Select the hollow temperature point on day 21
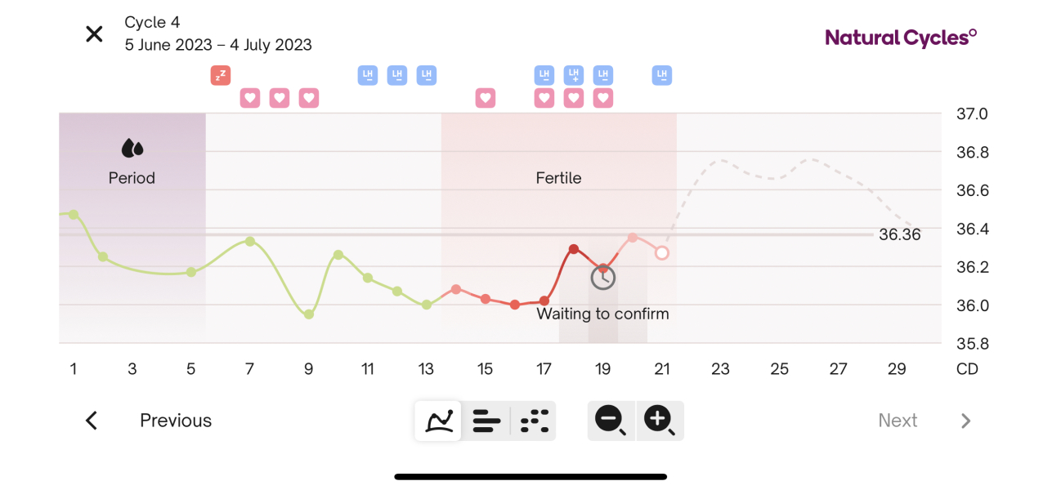This screenshot has width=1061, height=490. pyautogui.click(x=662, y=253)
